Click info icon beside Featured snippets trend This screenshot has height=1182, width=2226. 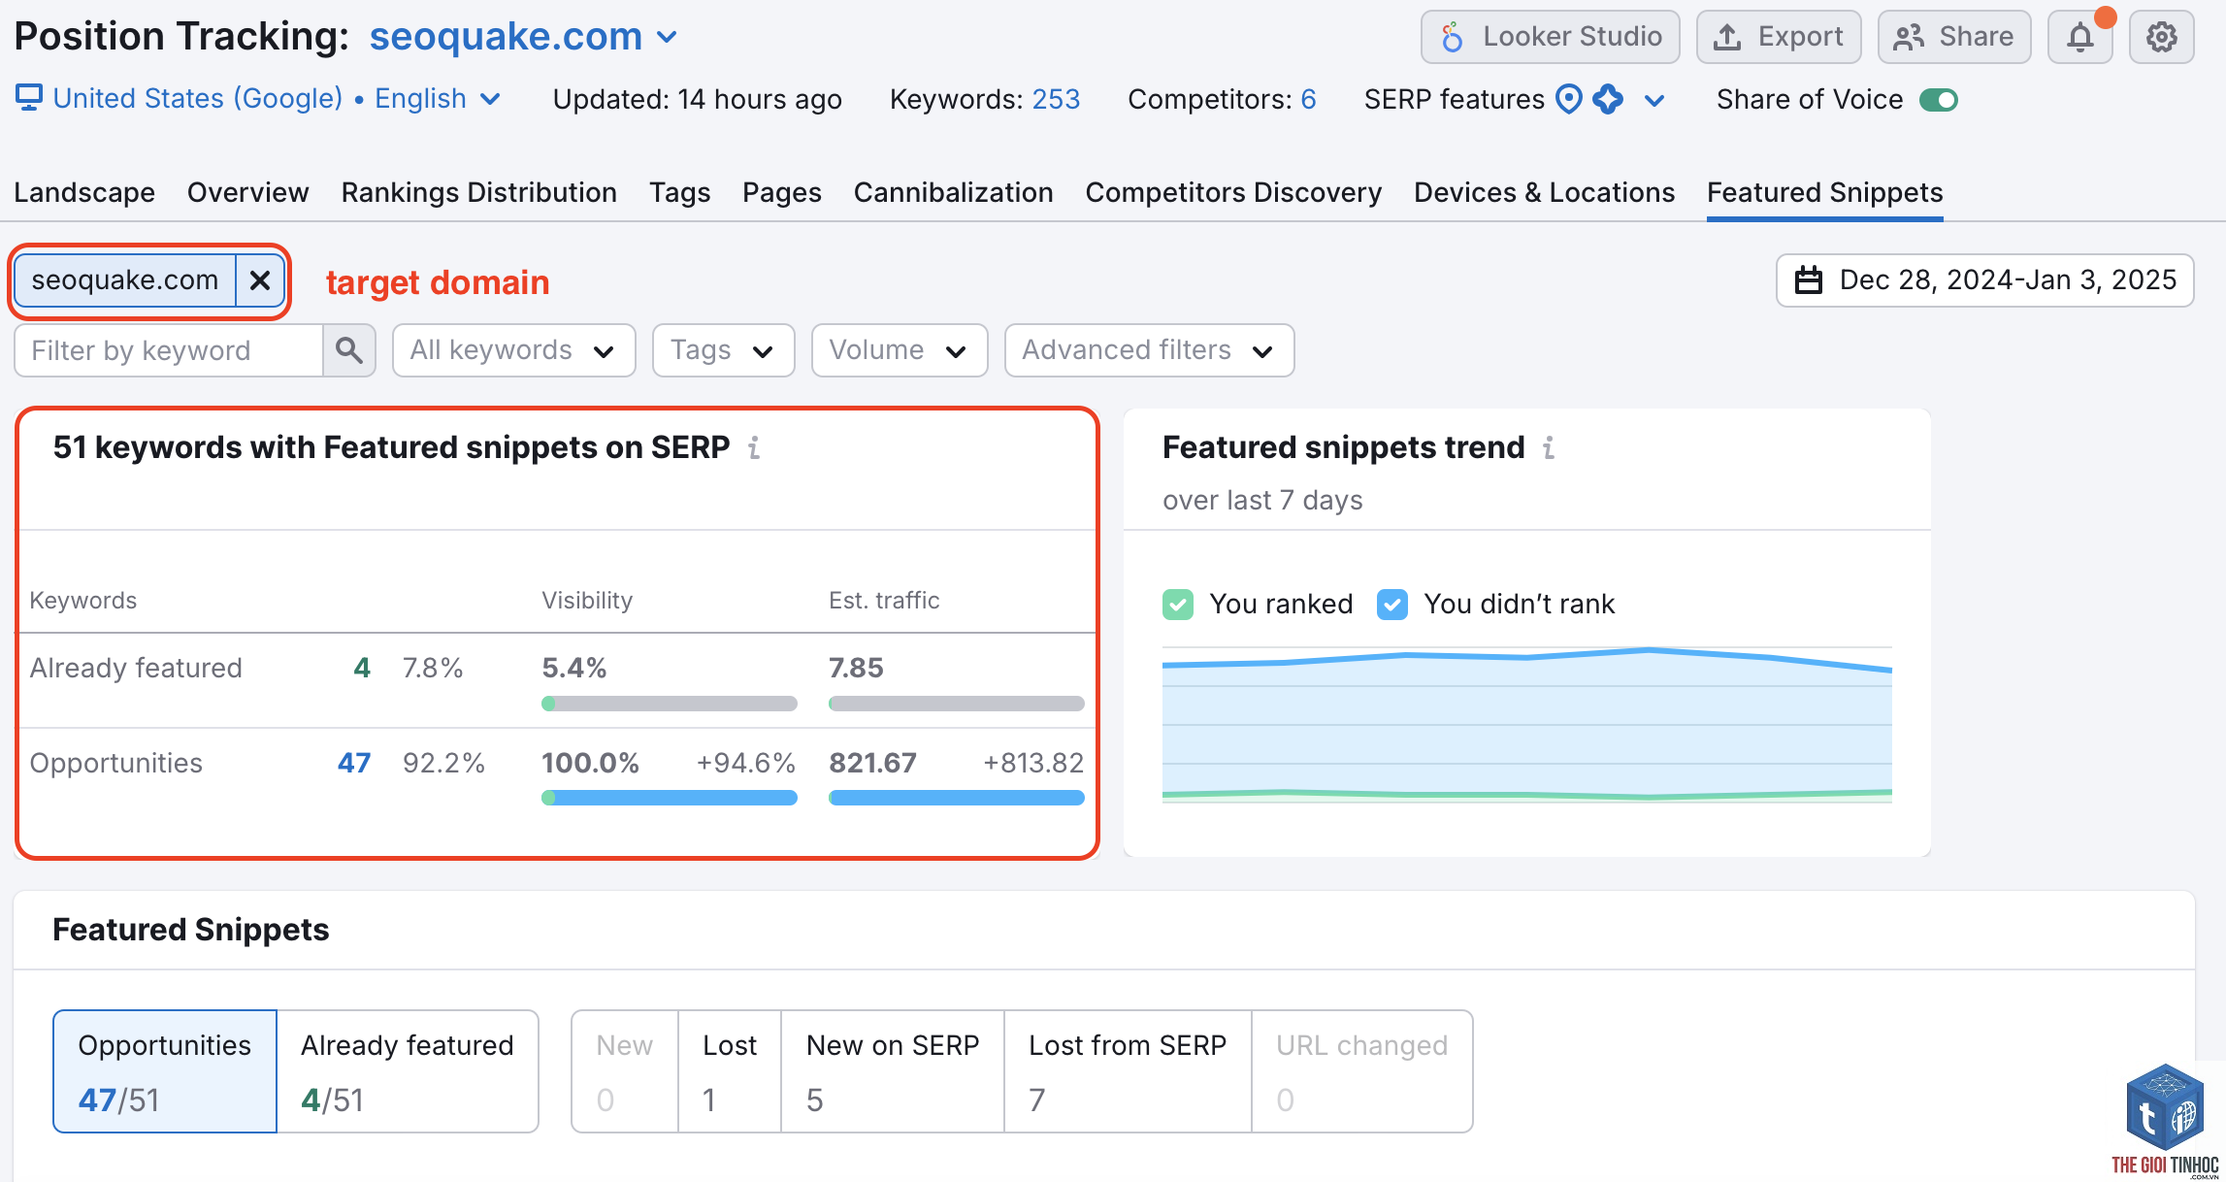coord(1549,447)
